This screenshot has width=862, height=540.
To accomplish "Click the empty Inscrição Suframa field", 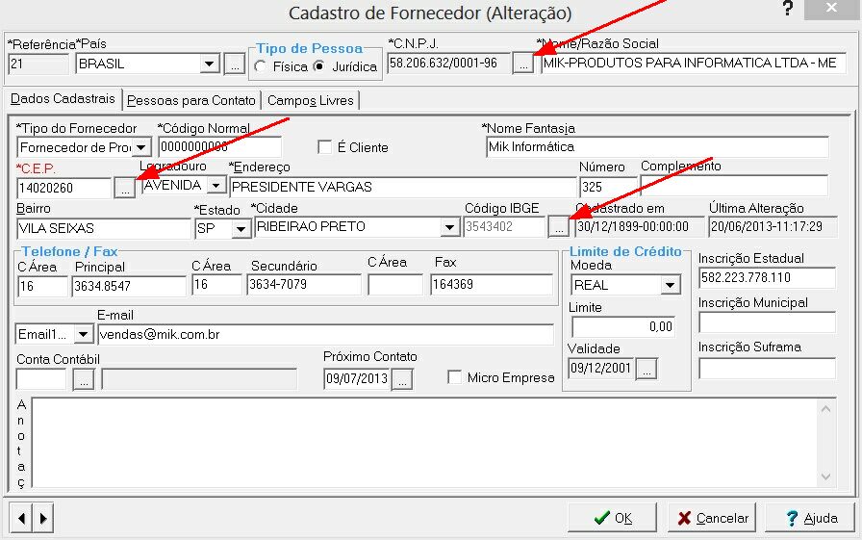I will pyautogui.click(x=767, y=369).
